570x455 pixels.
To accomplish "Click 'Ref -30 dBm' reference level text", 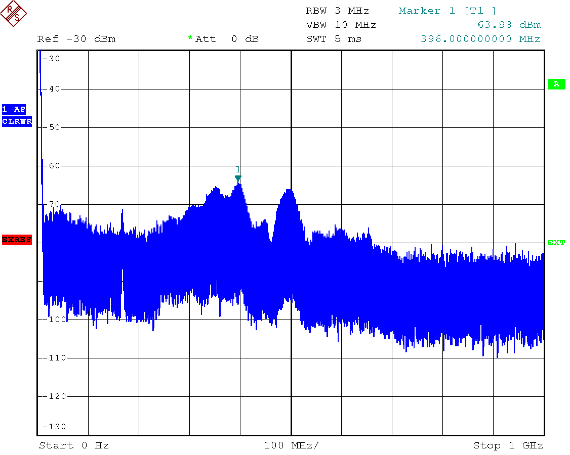I will (x=76, y=39).
